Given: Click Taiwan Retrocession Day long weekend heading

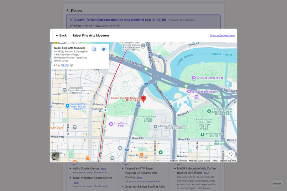Looking at the screenshot, I should click(118, 20).
